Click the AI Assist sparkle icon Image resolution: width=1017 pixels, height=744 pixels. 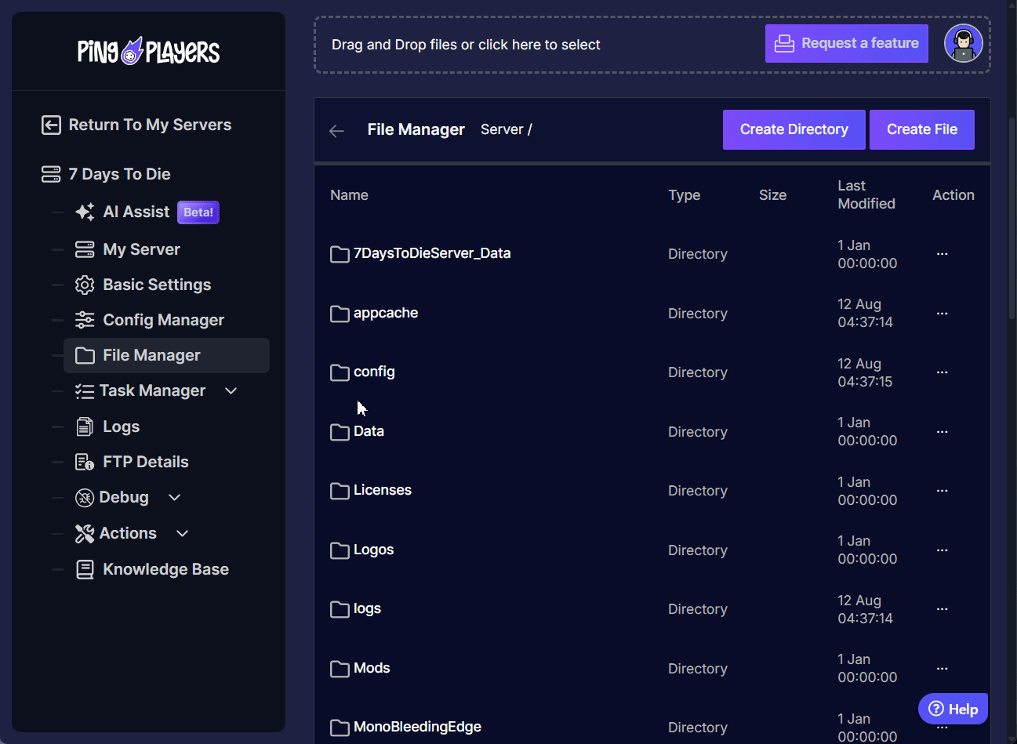pyautogui.click(x=85, y=212)
